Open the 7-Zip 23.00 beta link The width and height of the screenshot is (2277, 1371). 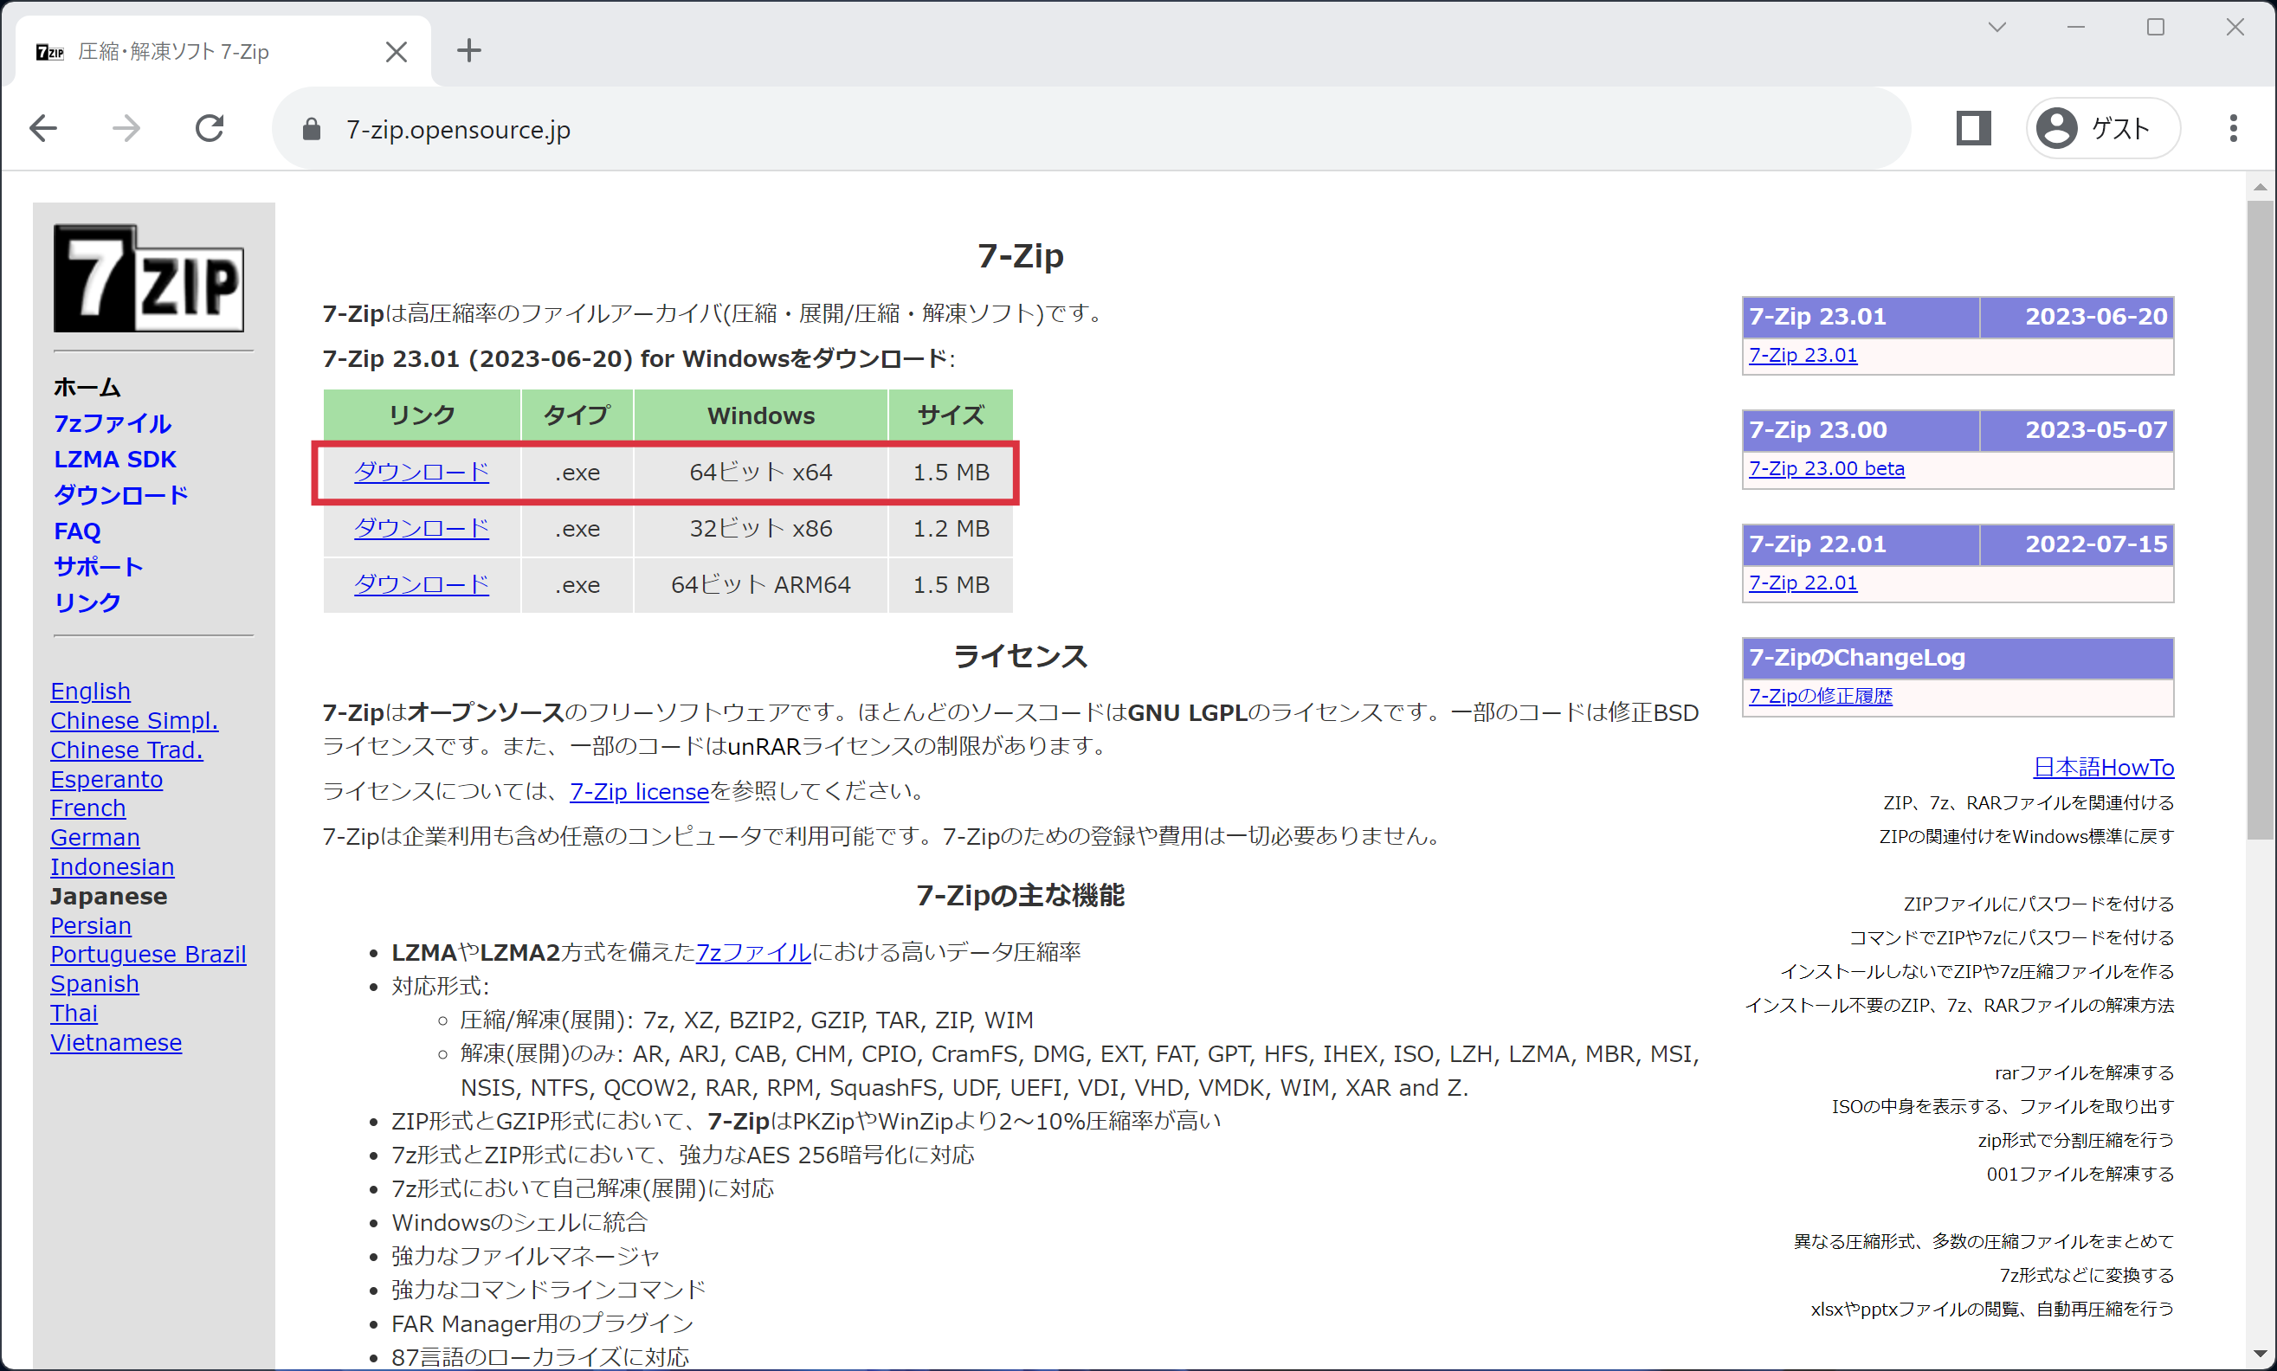pos(1827,468)
